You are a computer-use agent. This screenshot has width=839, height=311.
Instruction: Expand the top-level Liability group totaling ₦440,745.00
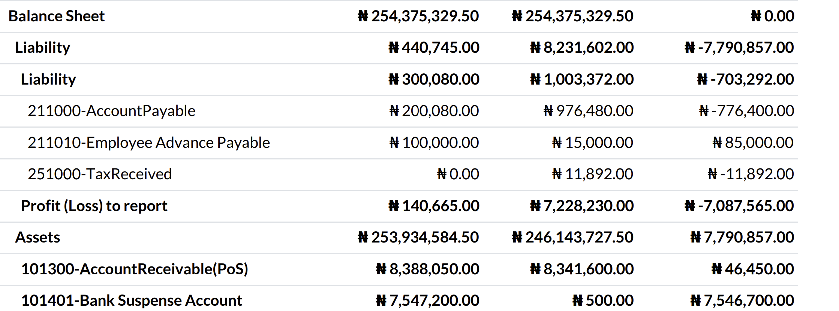pyautogui.click(x=42, y=48)
